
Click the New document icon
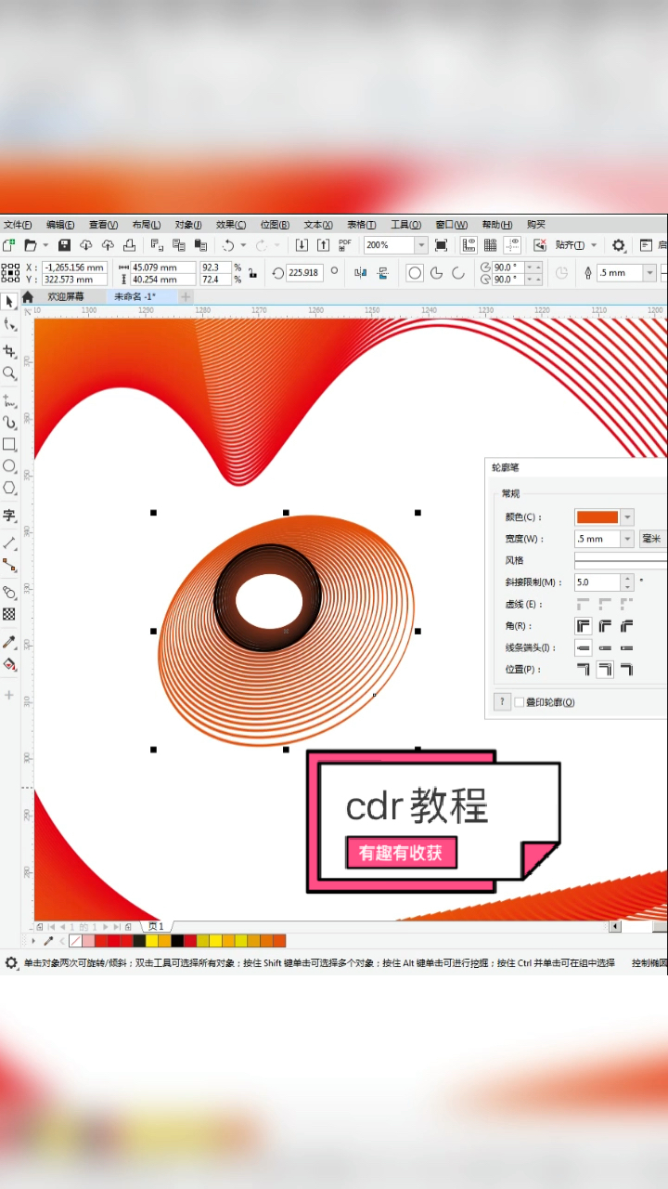click(x=8, y=245)
